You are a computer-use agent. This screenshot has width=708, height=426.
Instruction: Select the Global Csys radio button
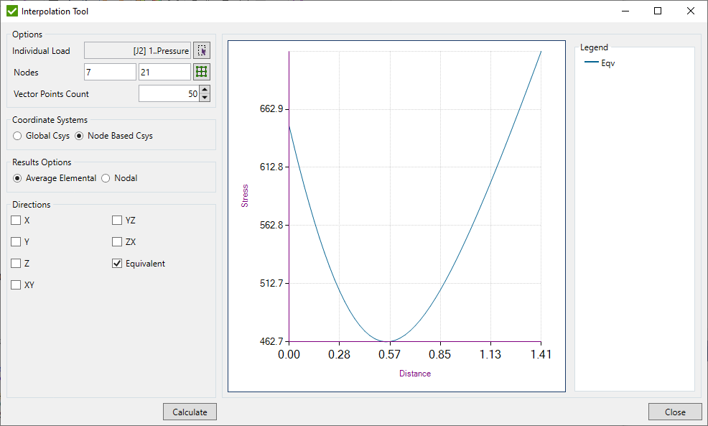[17, 136]
